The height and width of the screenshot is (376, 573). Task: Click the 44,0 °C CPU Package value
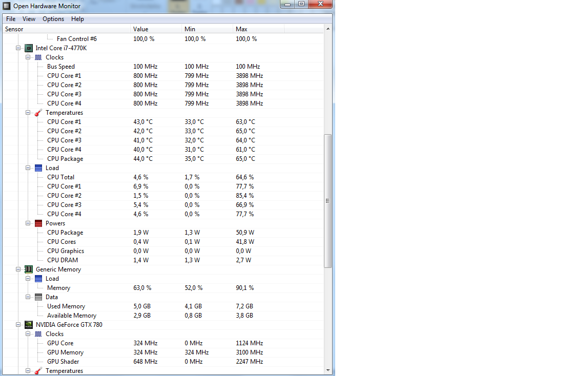click(143, 159)
